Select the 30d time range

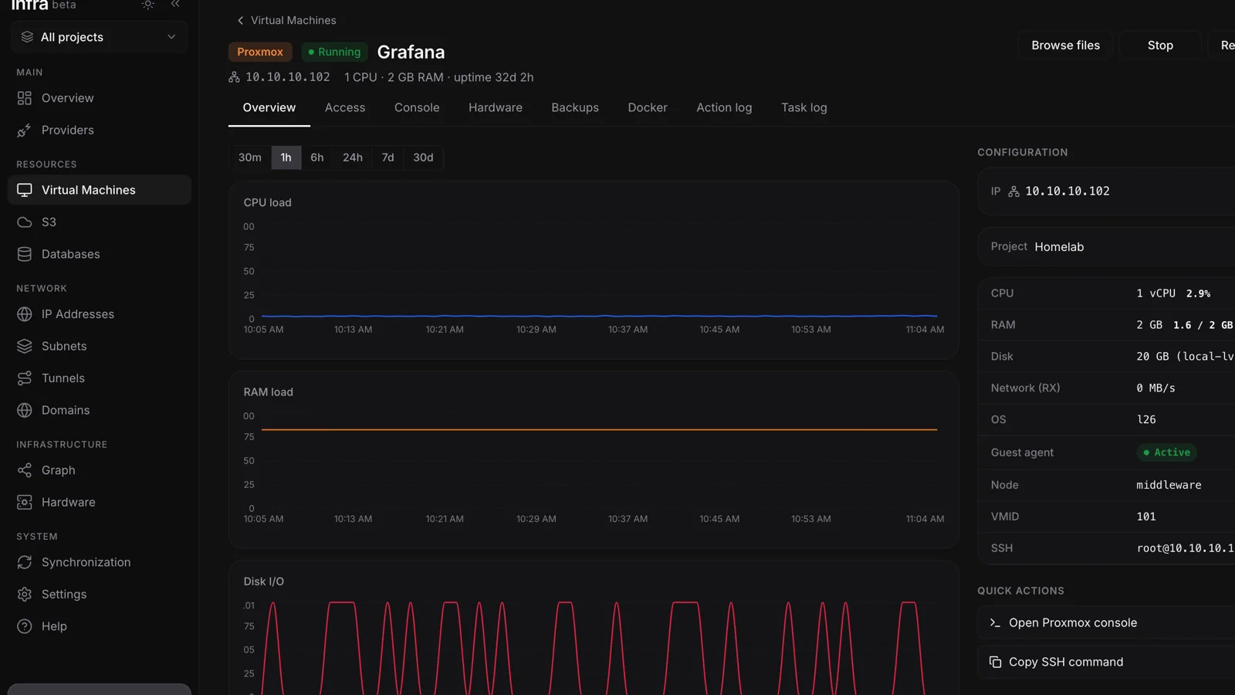(x=423, y=158)
